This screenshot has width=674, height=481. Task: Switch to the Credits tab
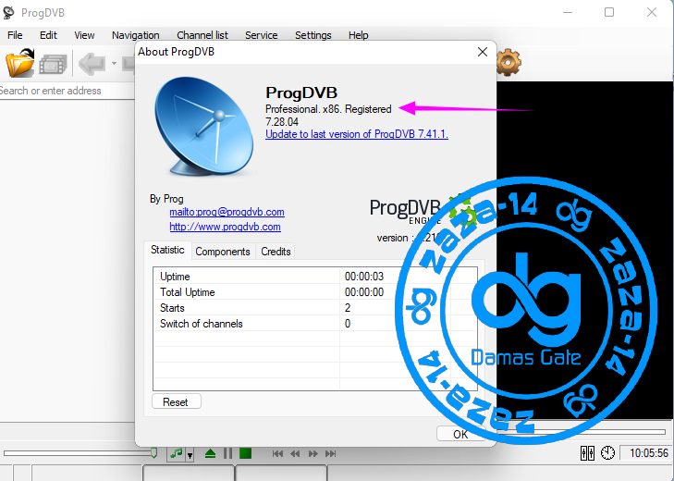(276, 252)
